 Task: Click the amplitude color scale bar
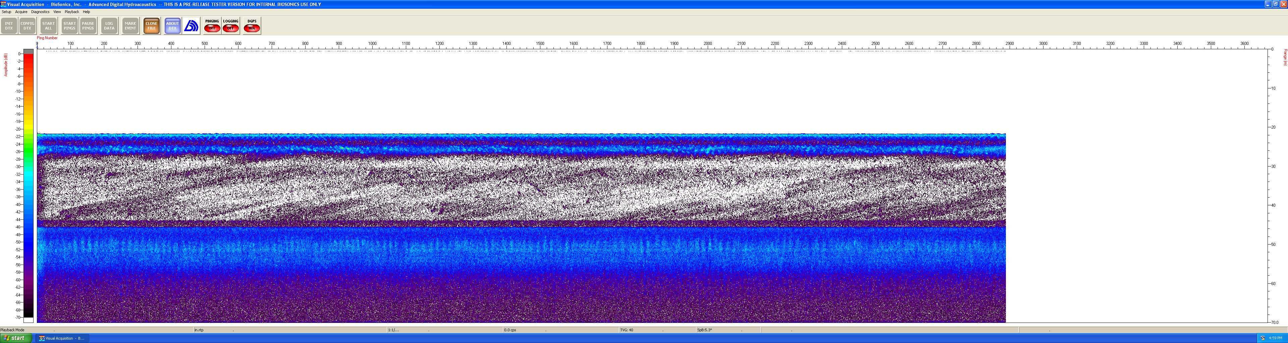tap(29, 186)
